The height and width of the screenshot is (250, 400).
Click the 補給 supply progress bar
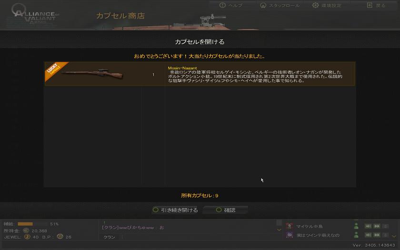pyautogui.click(x=33, y=224)
